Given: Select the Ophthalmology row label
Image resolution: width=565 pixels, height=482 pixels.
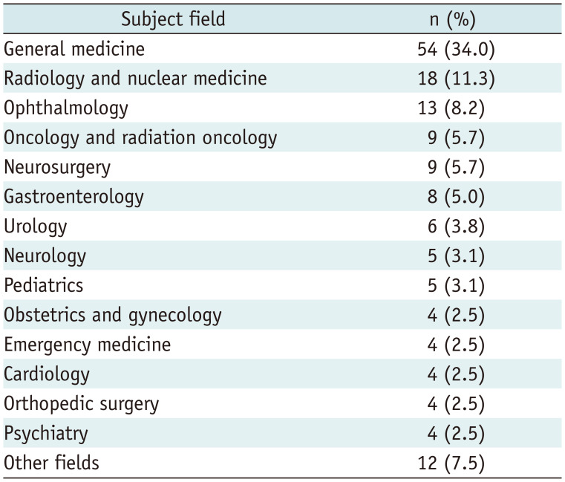Looking at the screenshot, I should click(66, 108).
